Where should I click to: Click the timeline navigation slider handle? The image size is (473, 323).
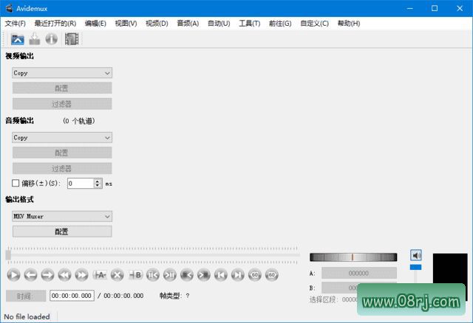[8, 255]
